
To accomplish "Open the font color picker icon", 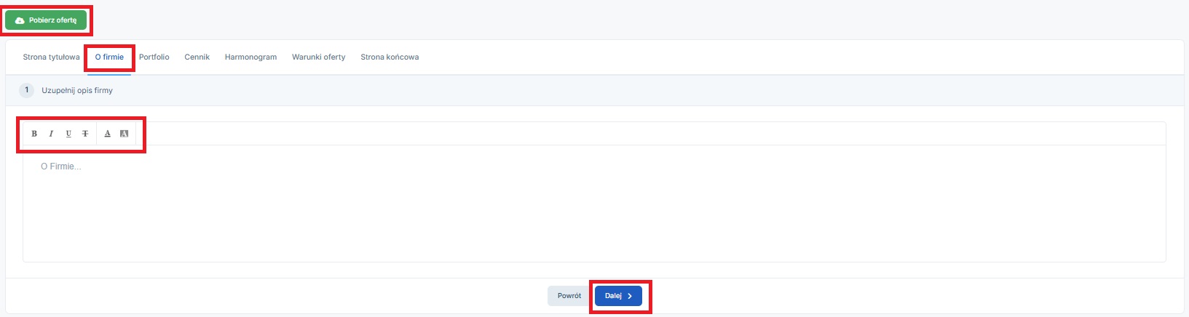I will point(107,134).
